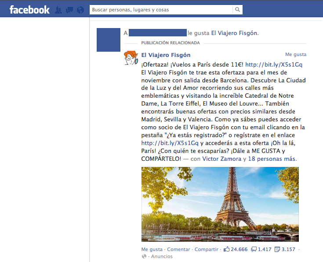Screen dimensions: 323x262
Task: Open friend requests icon
Action: point(58,10)
